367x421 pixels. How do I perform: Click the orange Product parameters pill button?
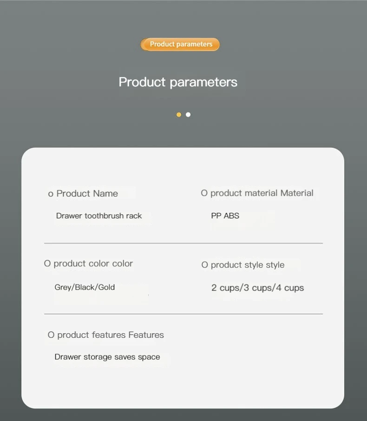(x=180, y=45)
